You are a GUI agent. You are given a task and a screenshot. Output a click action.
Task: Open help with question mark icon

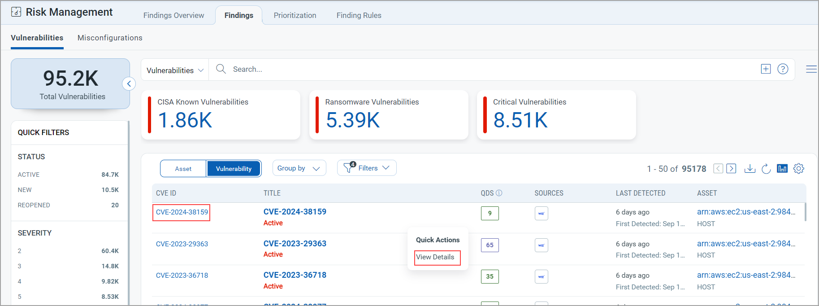tap(783, 69)
